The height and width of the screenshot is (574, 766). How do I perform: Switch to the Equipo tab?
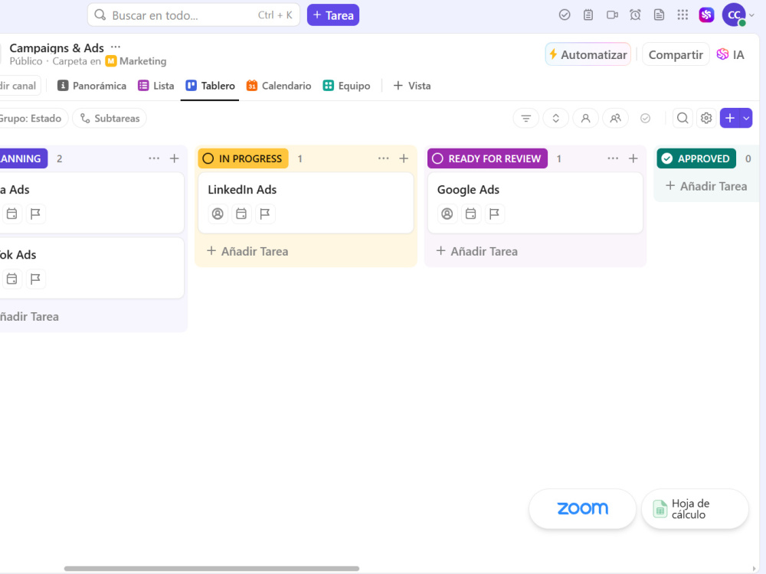347,86
